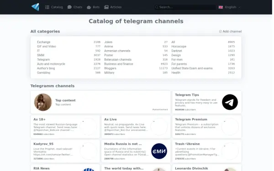This screenshot has width=274, height=171.
Task: Open the Ax Live channel card
Action: pos(136,127)
